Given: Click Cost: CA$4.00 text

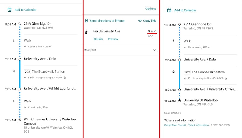Looking at the screenshot, I should coord(173,113).
